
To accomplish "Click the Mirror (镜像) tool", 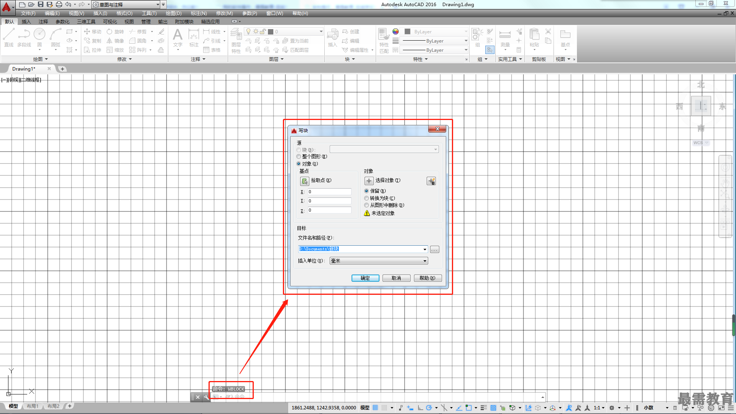I will click(x=115, y=41).
